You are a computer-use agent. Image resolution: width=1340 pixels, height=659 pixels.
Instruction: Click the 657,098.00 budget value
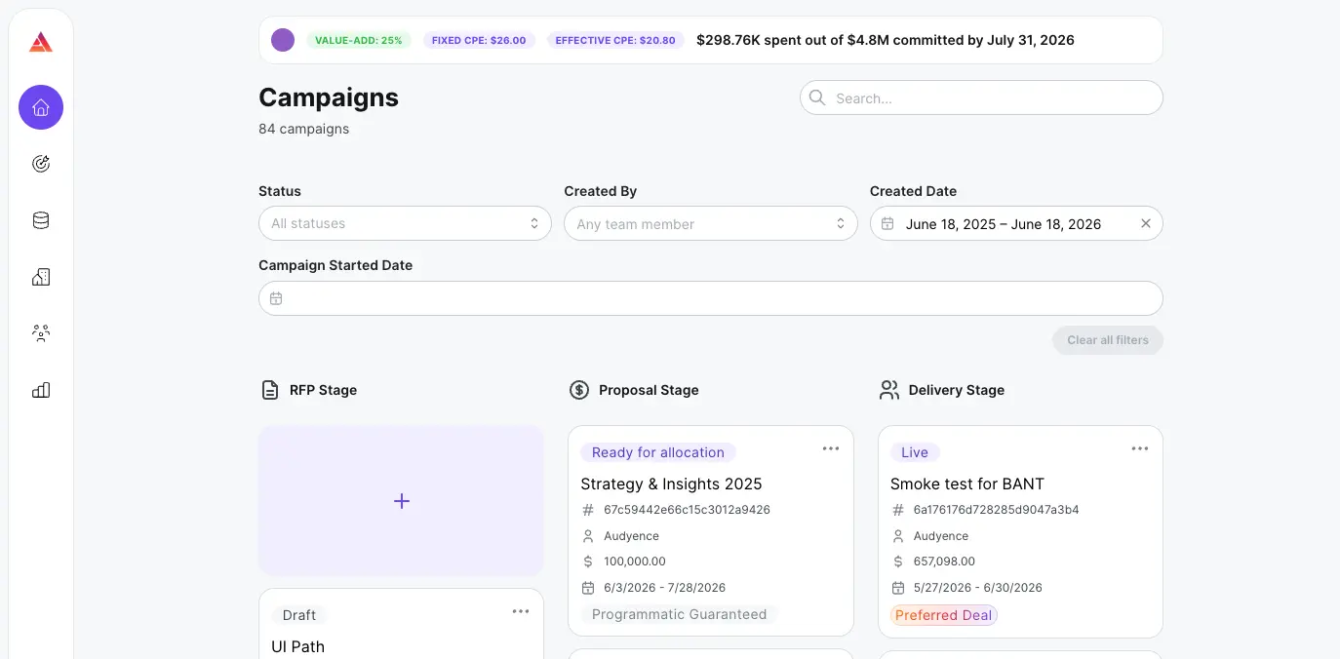pyautogui.click(x=944, y=562)
